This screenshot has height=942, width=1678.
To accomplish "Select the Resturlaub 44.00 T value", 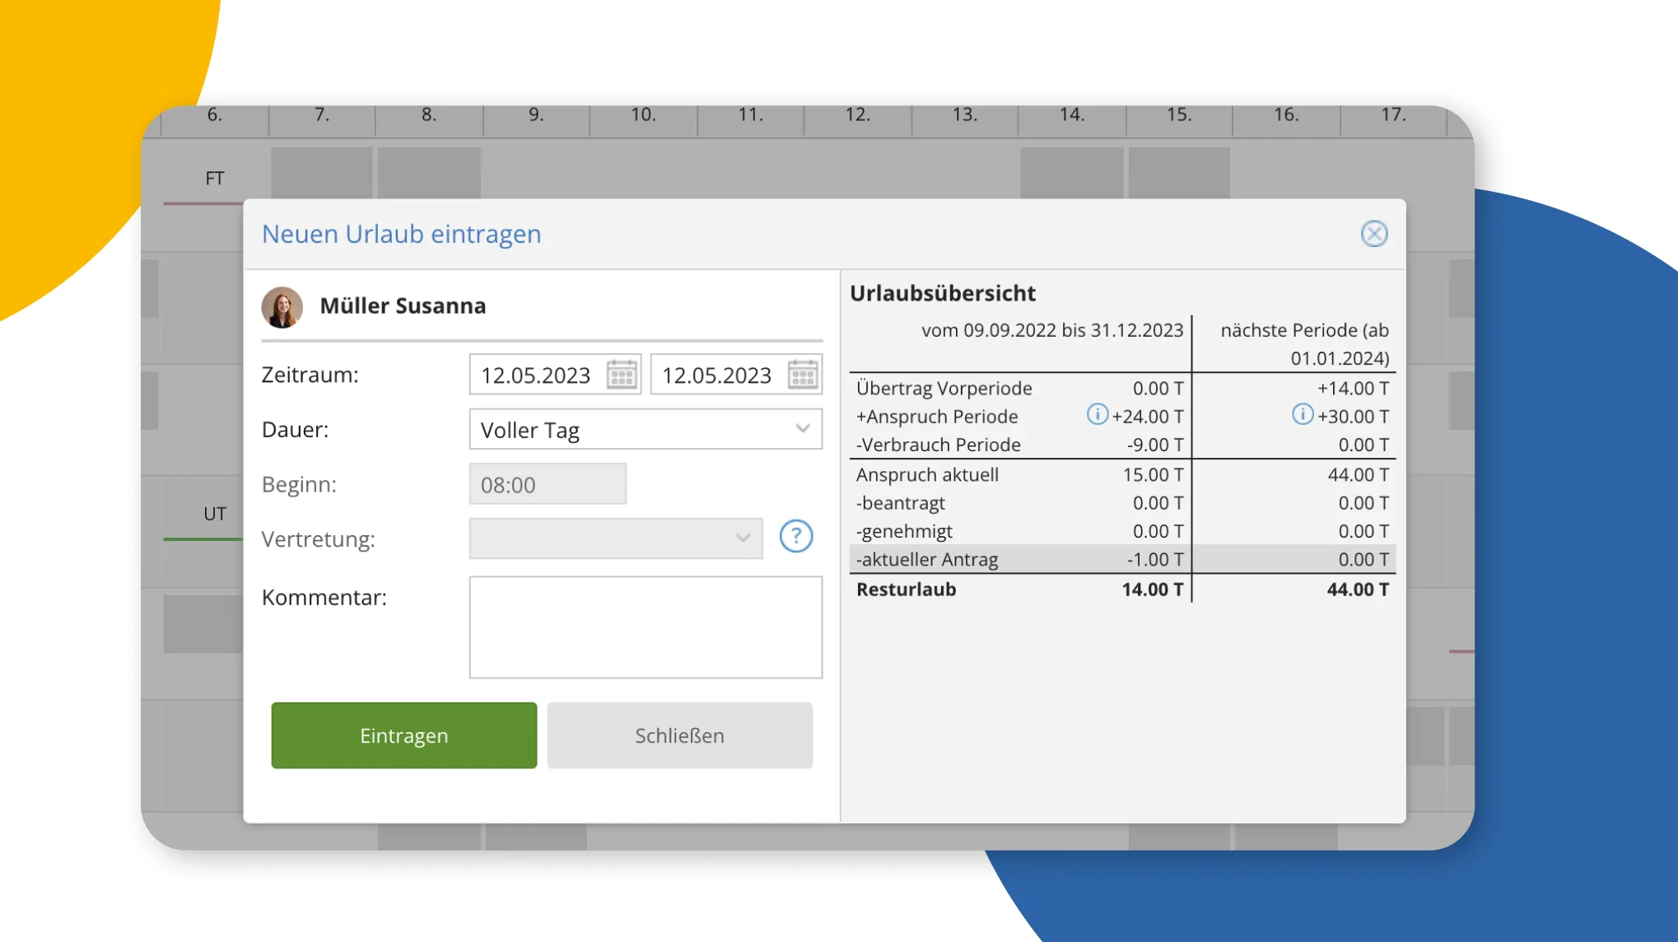I will [x=1358, y=590].
